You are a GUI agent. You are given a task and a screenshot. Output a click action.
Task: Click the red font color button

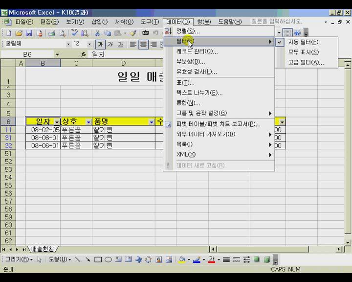pos(212,259)
